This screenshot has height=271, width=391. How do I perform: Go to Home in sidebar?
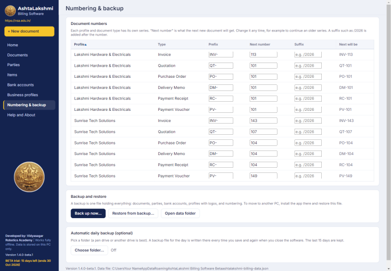coord(12,45)
